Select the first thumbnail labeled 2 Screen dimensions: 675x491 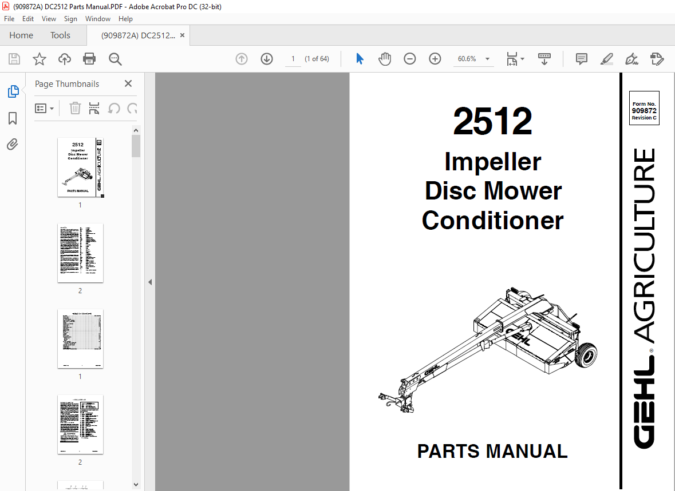tap(81, 253)
